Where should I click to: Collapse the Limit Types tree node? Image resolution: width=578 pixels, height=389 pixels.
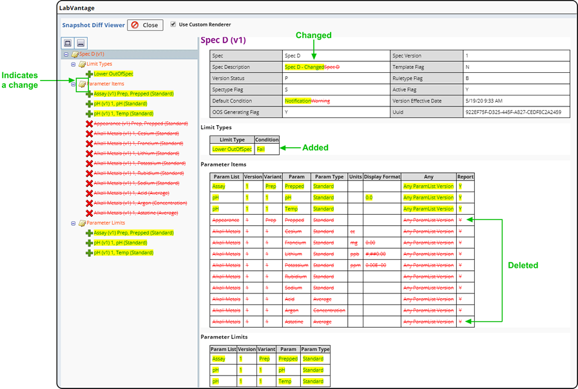point(73,65)
